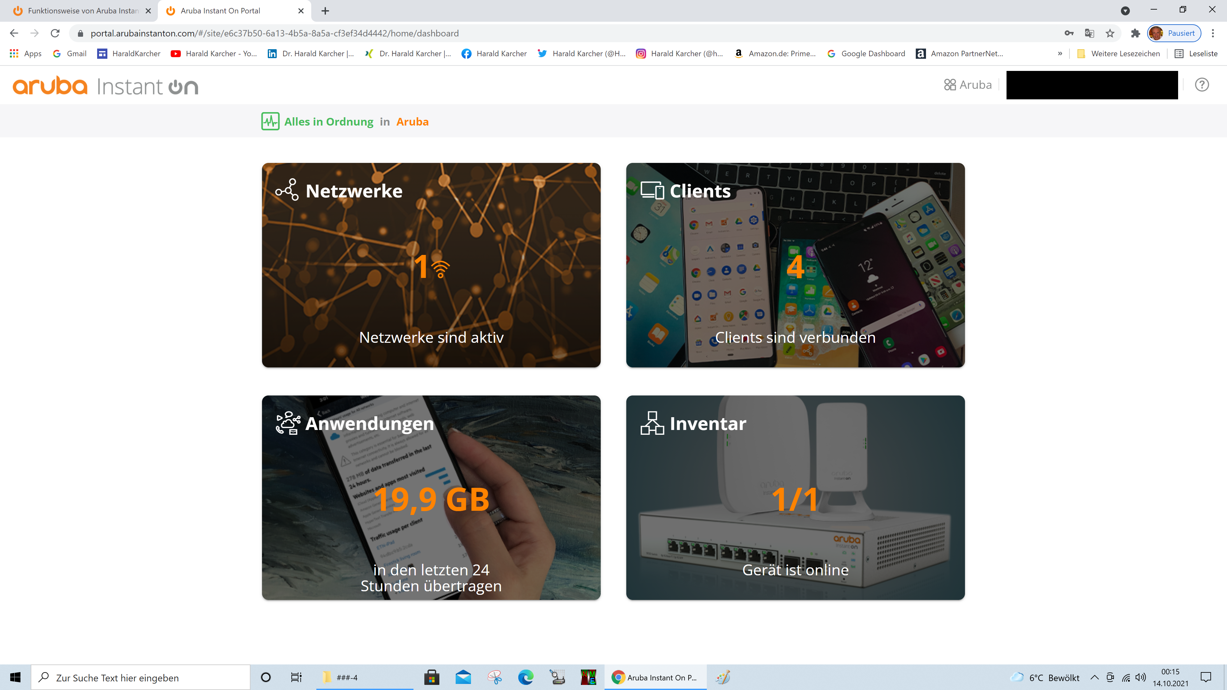Click the Inventar topology icon

[x=652, y=423]
